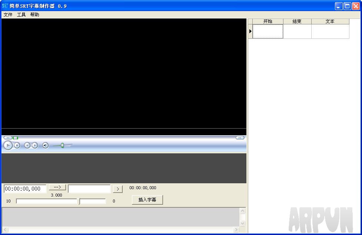Screen dimensions: 362x235
Task: Stop playback with the stop button
Action: 17,146
